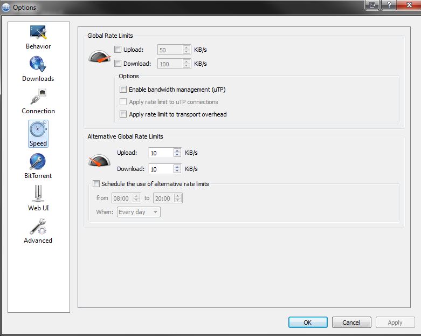Screen dimensions: 421x336
Task: Click the to time field 20:00
Action: tap(164, 198)
